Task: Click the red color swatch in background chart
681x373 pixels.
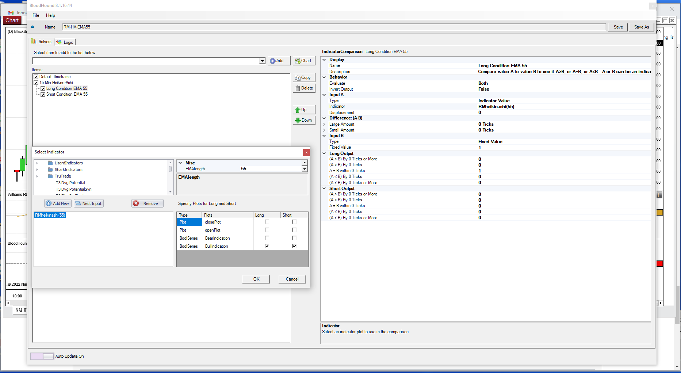Action: (660, 264)
